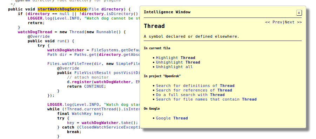Viewport: 316px width, 139px height.
Task: Click 'On Google' section label
Action: coord(152,109)
